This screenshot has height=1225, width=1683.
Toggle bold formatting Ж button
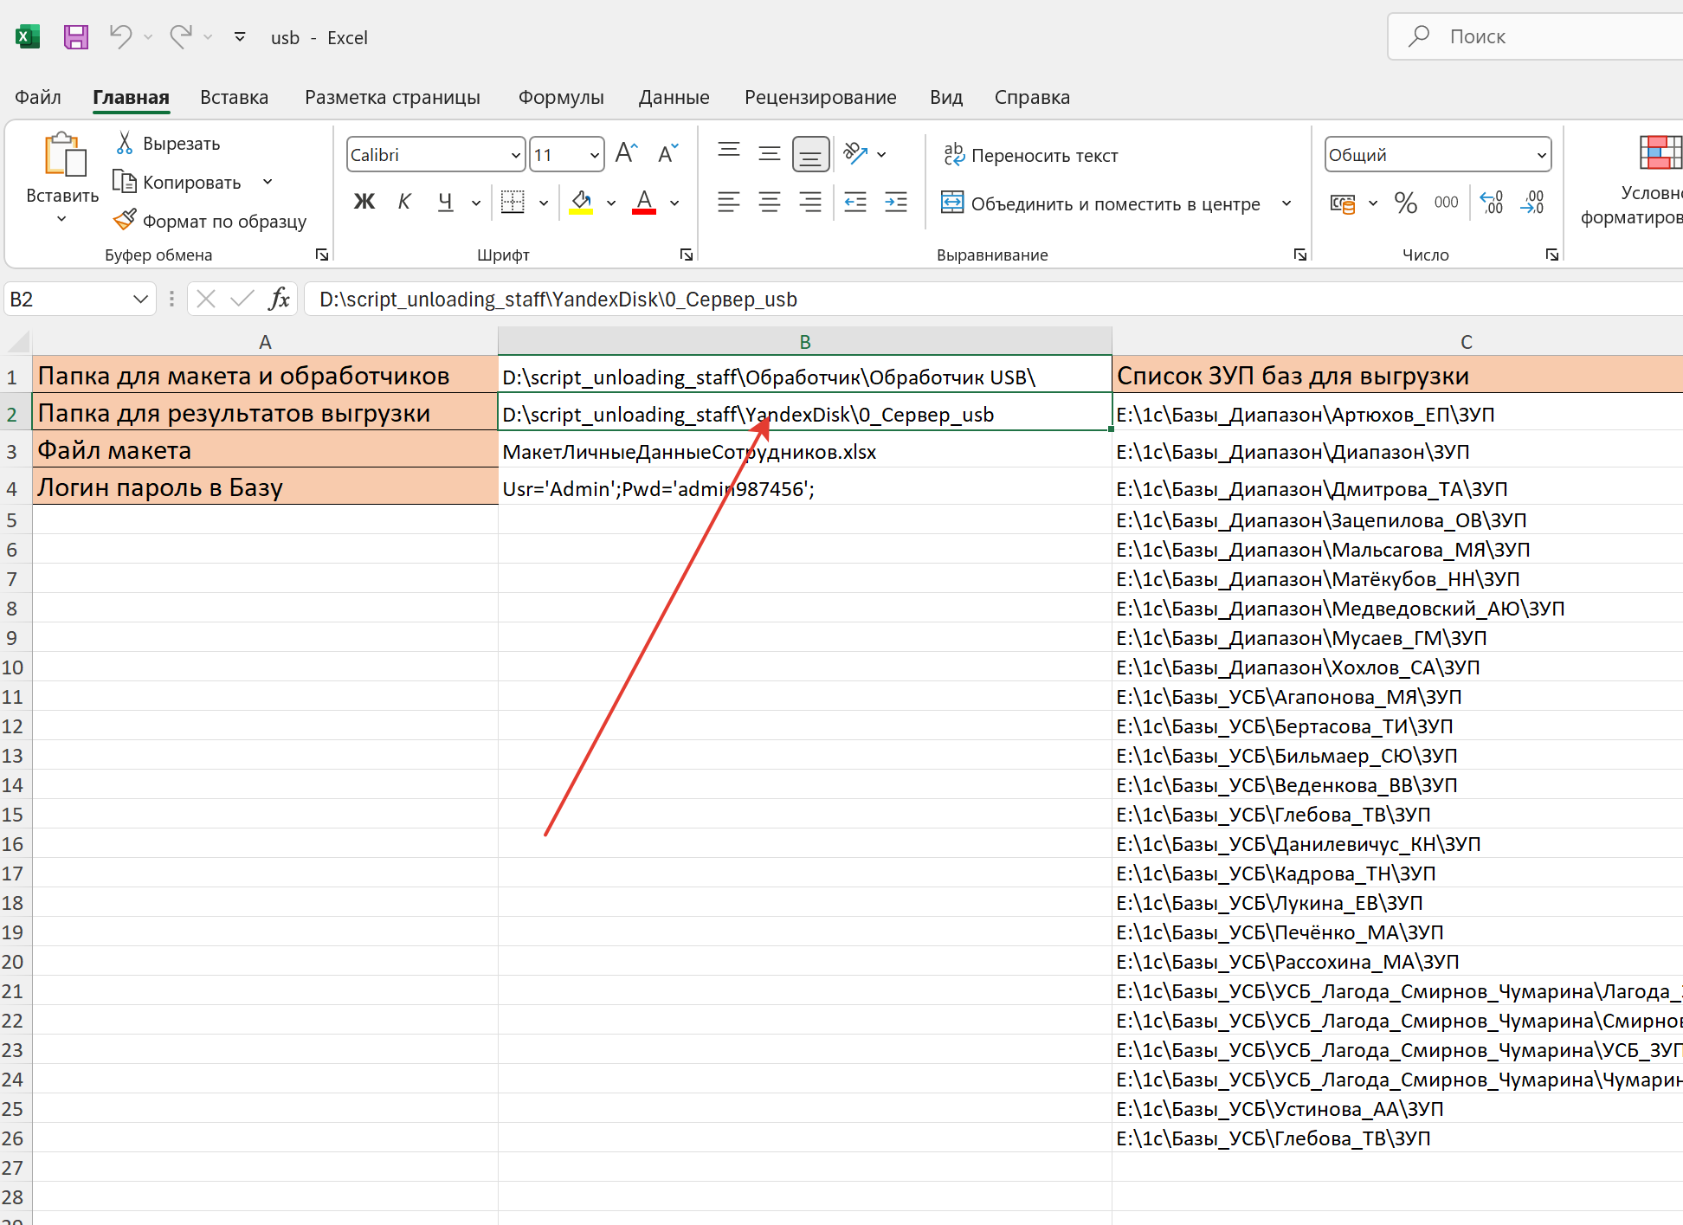(364, 203)
